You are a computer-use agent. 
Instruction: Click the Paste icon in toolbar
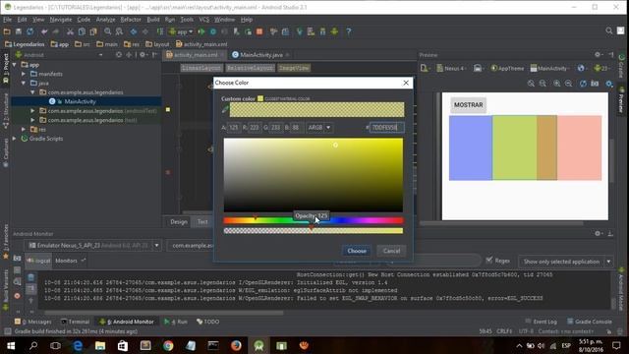click(x=93, y=31)
